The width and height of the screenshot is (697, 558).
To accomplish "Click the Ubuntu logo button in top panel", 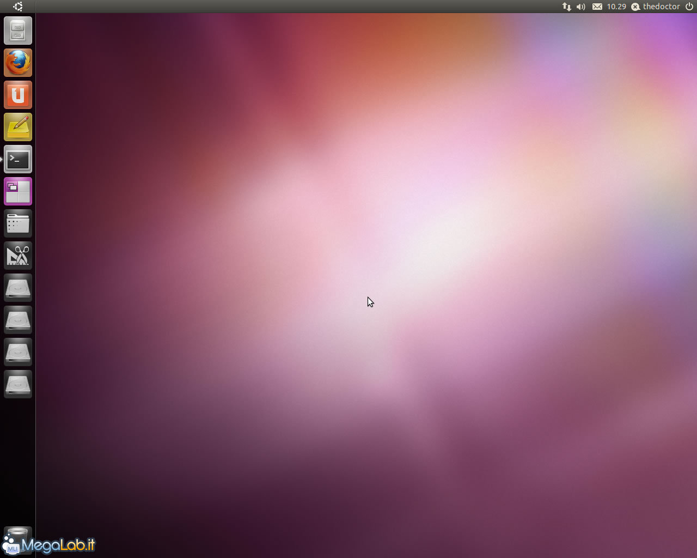I will coord(18,7).
